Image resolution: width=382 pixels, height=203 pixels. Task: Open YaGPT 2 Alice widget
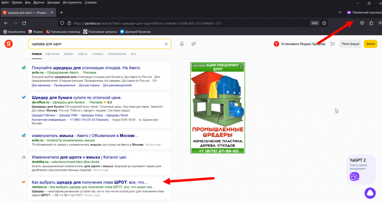point(361,169)
